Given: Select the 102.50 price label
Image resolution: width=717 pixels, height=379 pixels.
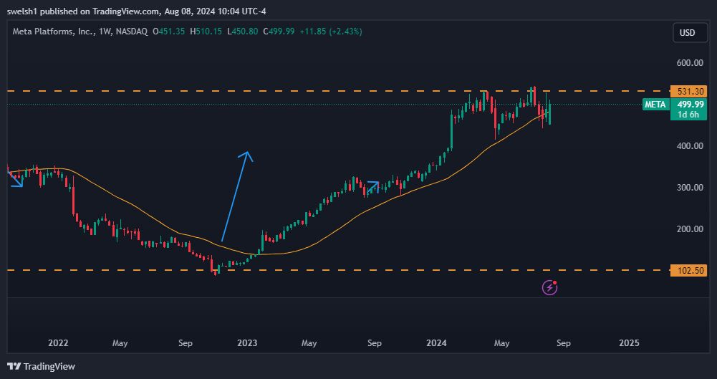Looking at the screenshot, I should tap(688, 270).
